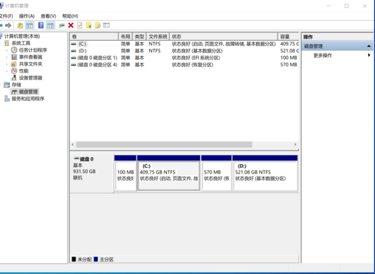Click the forward arrow toolbar icon
Viewport: 375px width, 274px height.
tap(8, 25)
